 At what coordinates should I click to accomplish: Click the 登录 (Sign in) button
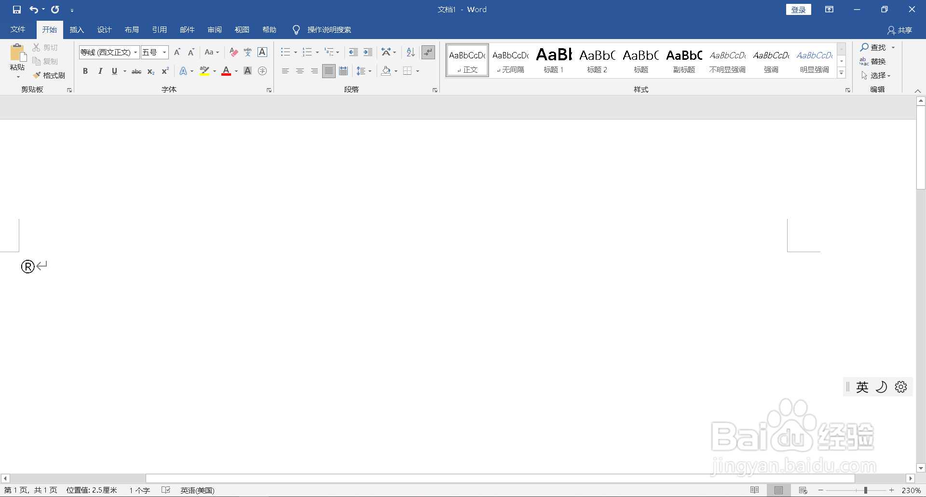click(x=799, y=10)
